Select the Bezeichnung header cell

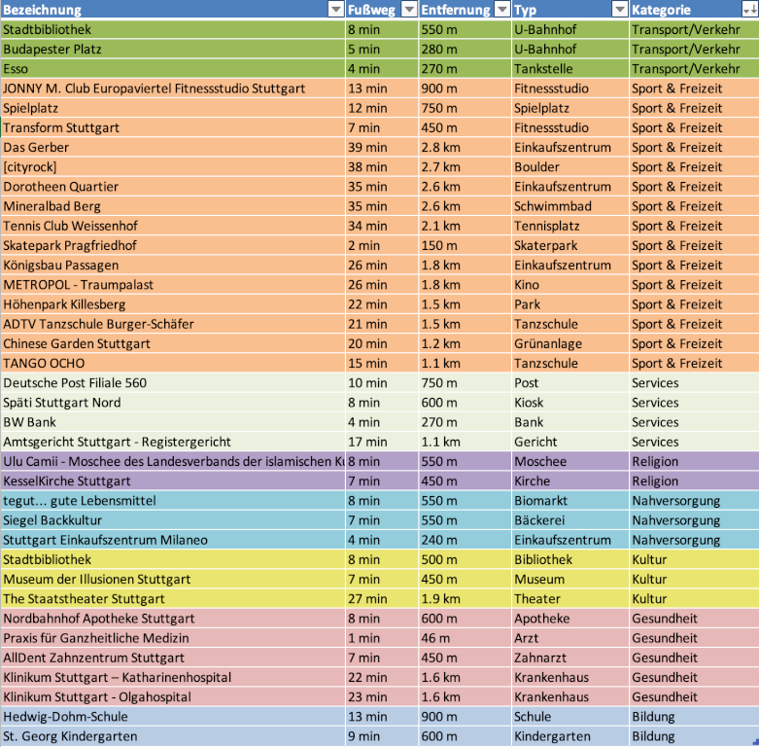(173, 9)
